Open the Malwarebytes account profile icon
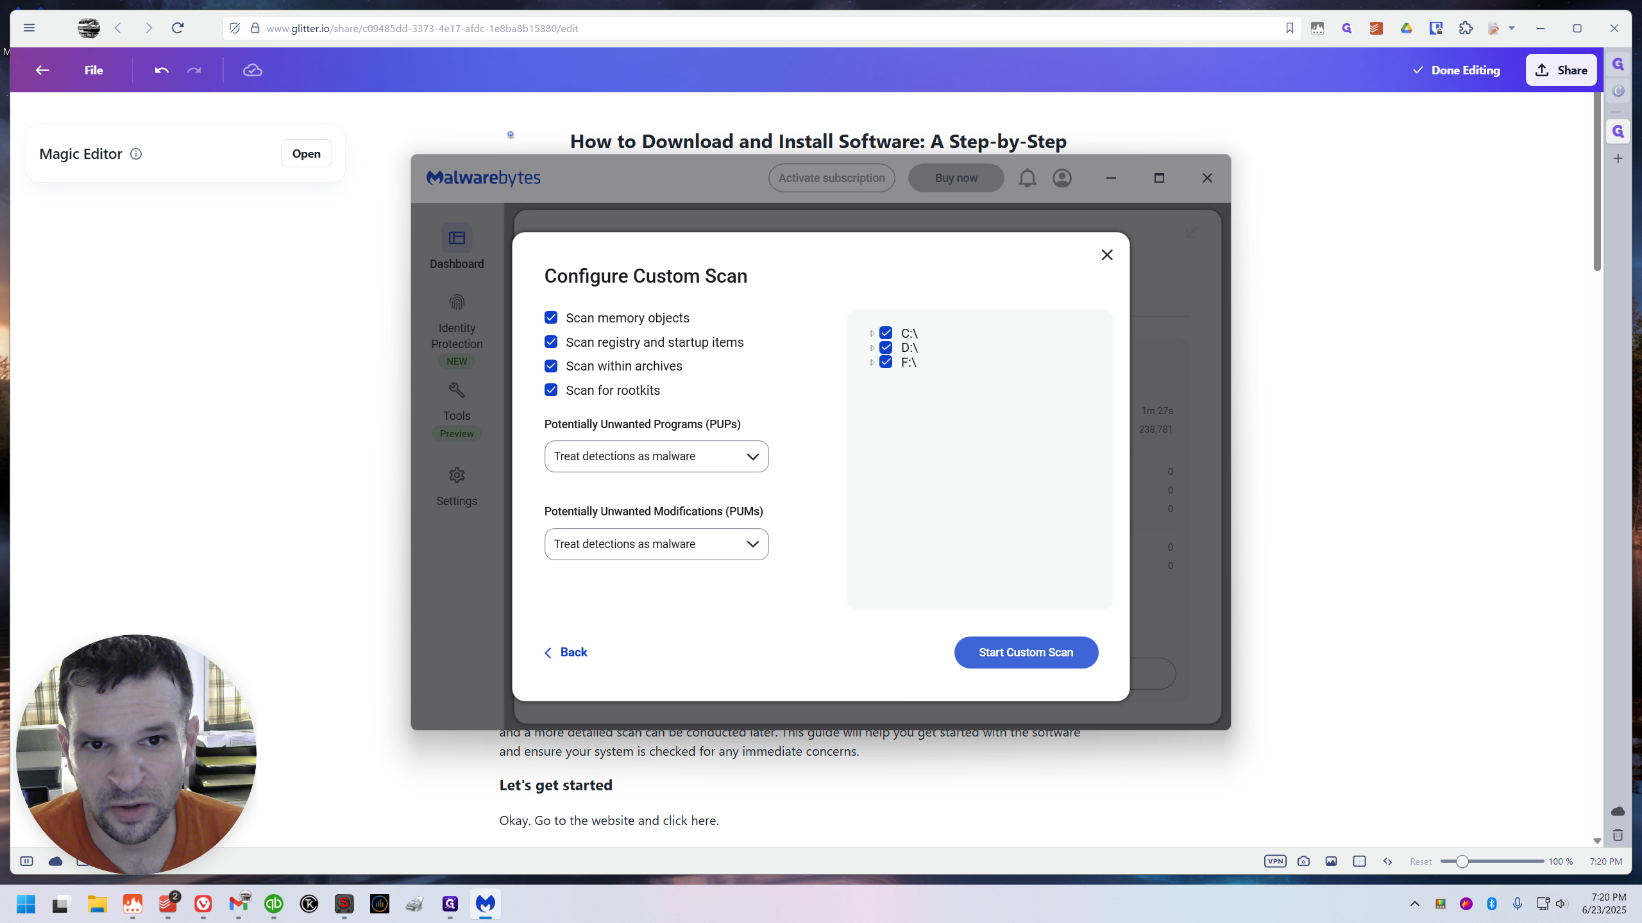Viewport: 1642px width, 923px height. (x=1062, y=178)
